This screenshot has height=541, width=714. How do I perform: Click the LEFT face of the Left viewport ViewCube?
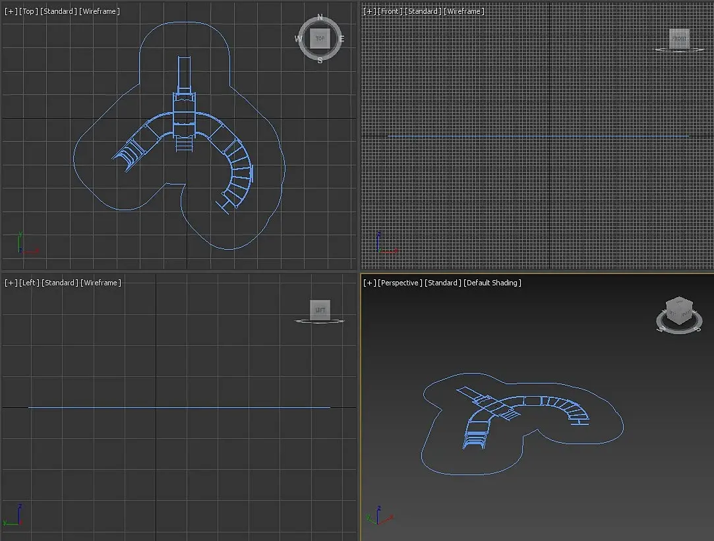pyautogui.click(x=320, y=310)
